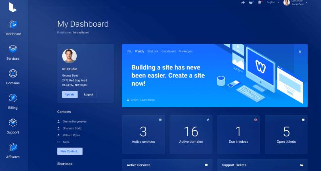
Task: Expand the John Doe account menu
Action: pyautogui.click(x=297, y=3)
